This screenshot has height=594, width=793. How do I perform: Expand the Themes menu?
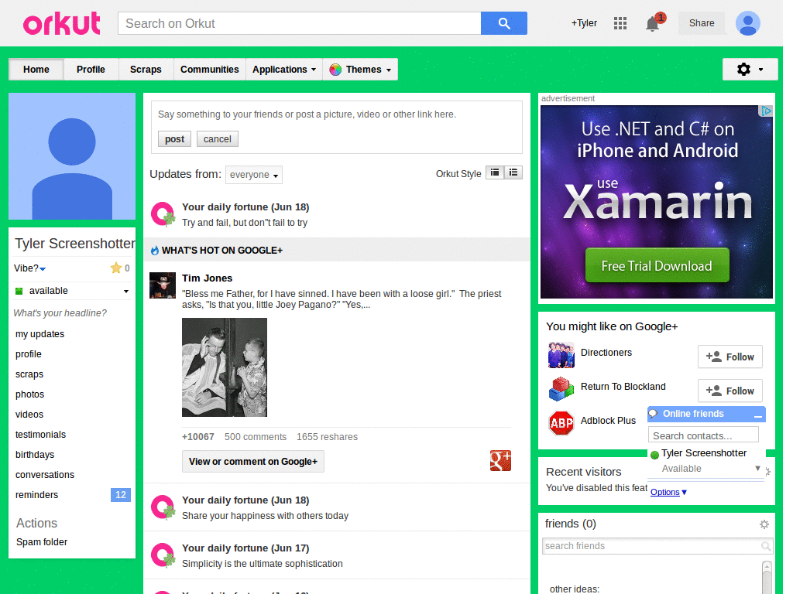360,69
